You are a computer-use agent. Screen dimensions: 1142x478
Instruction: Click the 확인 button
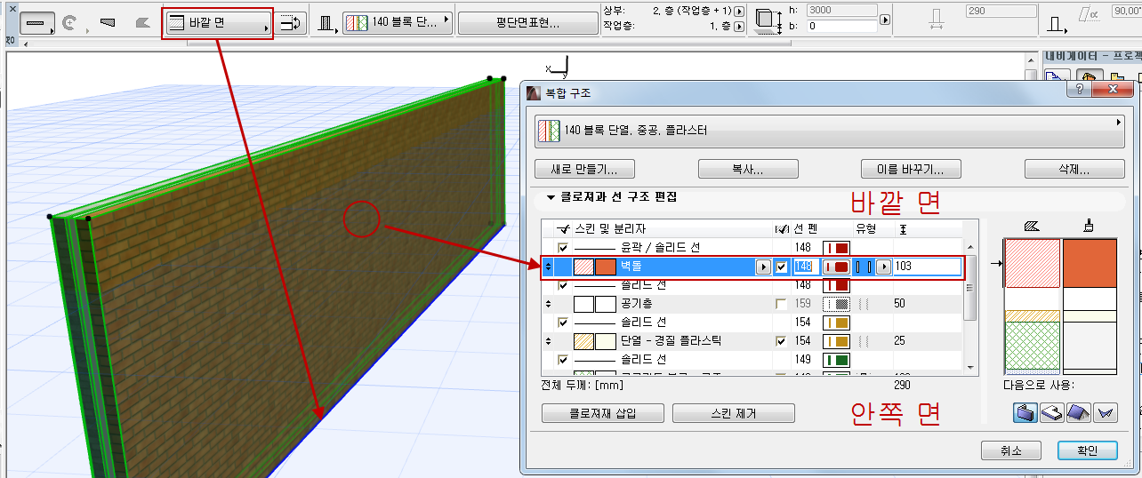(1087, 450)
